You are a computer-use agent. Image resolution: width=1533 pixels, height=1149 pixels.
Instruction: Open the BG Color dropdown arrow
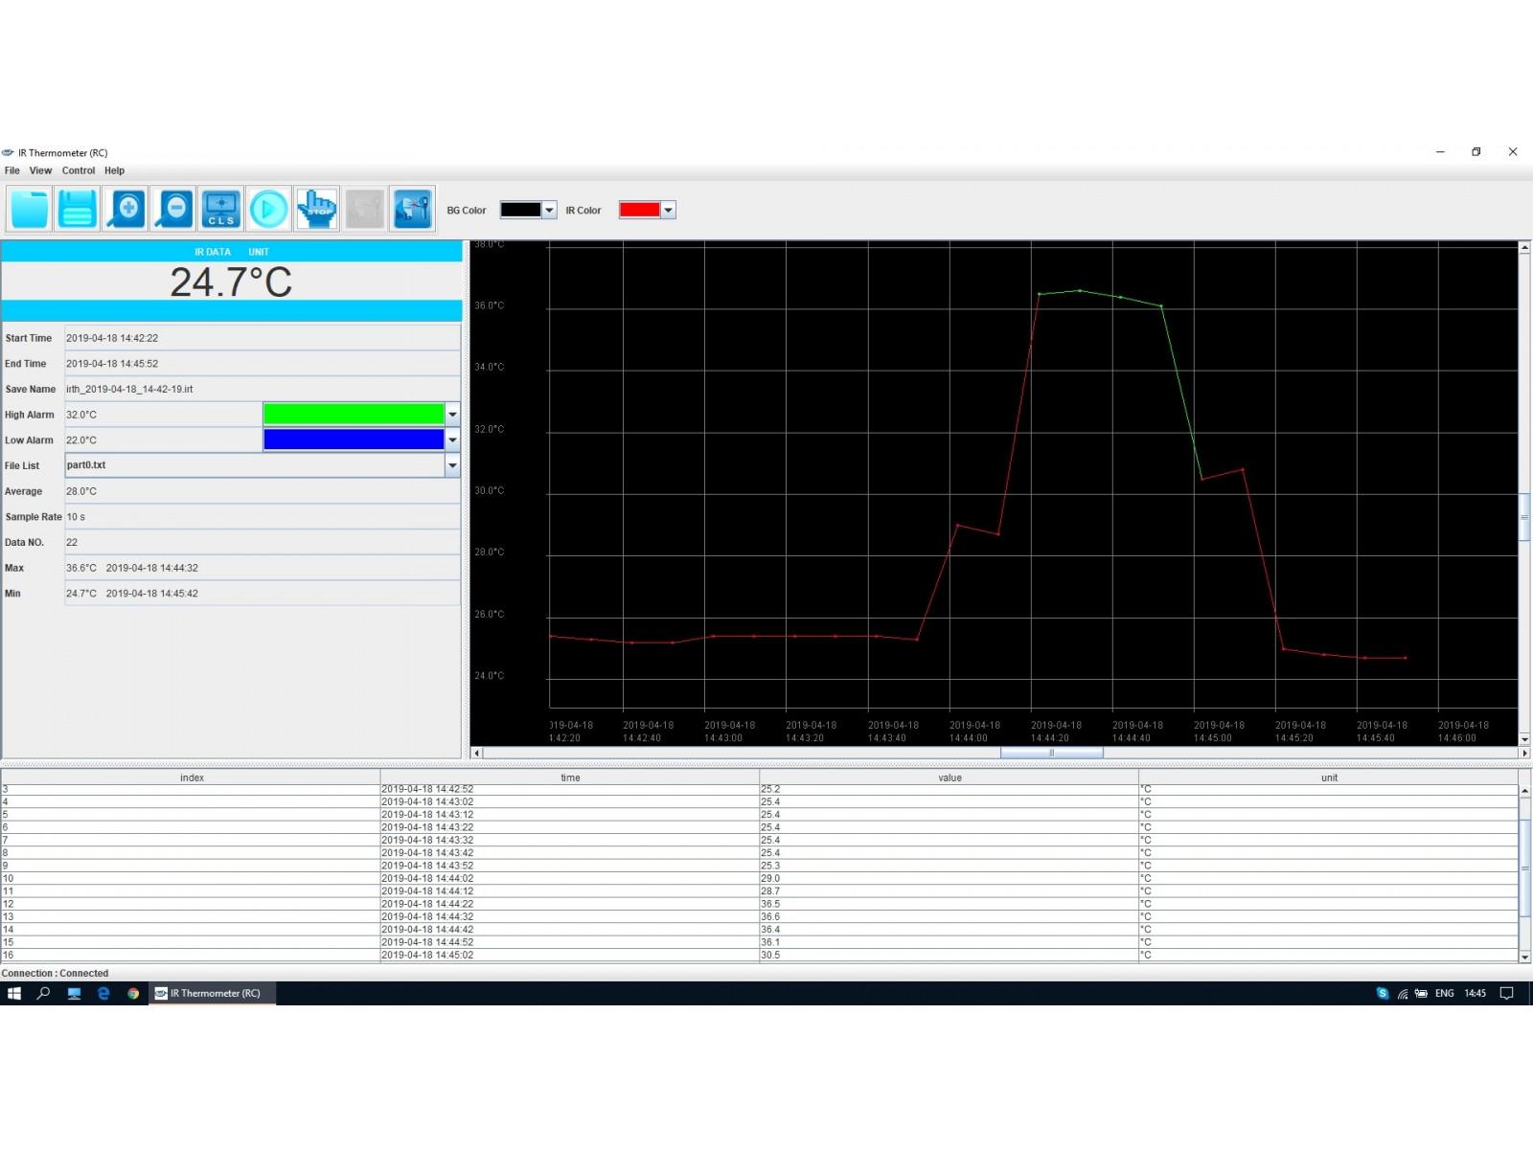point(549,210)
